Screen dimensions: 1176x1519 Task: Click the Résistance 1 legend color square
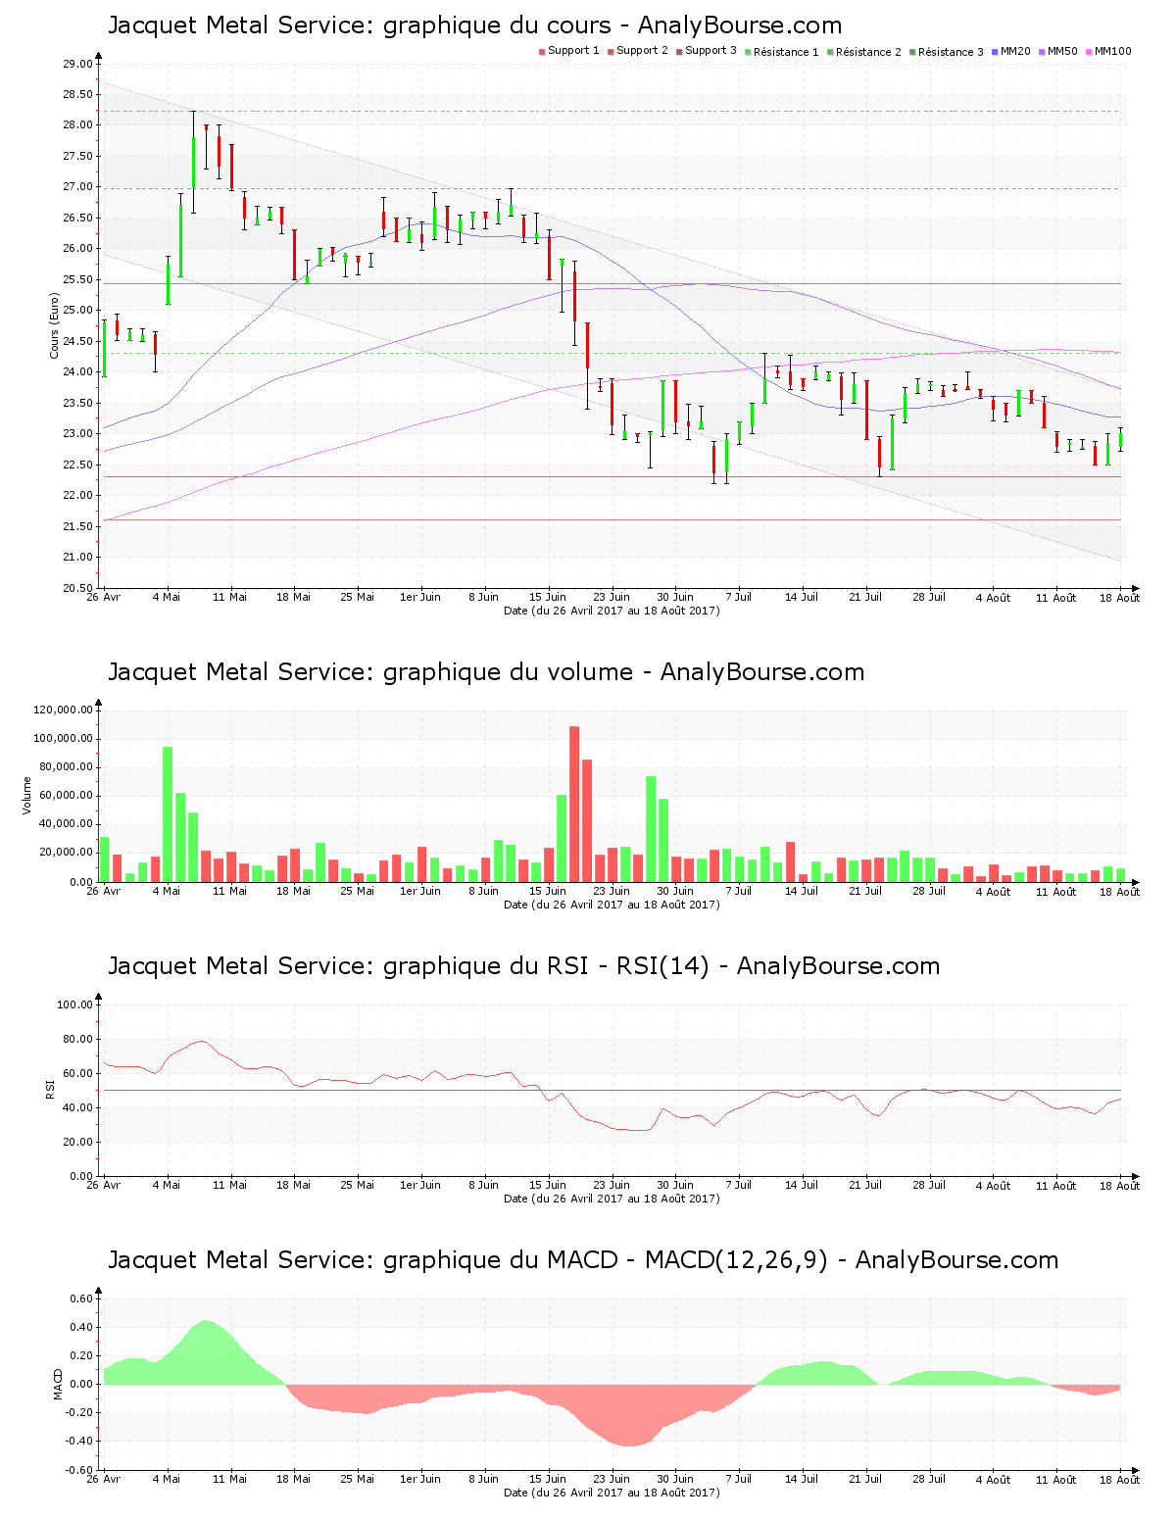coord(748,51)
